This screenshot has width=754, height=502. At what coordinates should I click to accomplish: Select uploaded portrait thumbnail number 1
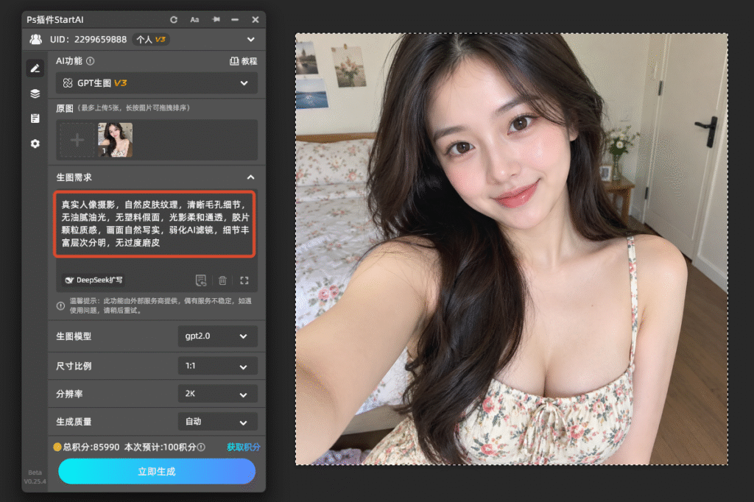(116, 140)
